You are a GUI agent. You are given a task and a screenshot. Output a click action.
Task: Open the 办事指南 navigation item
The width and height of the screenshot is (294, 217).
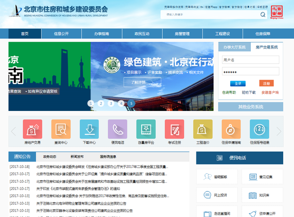[101, 34]
